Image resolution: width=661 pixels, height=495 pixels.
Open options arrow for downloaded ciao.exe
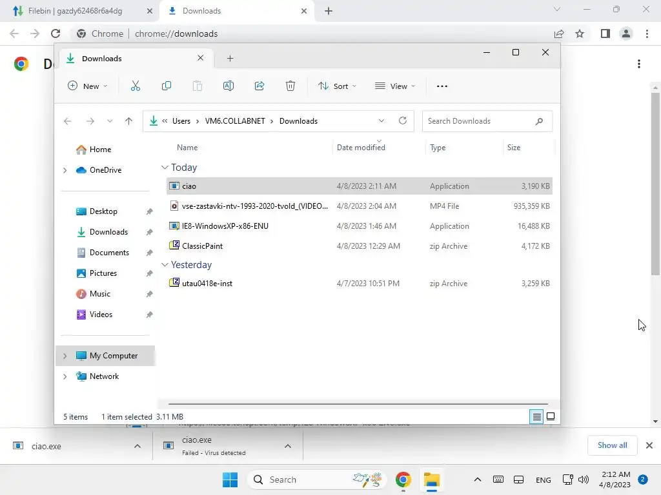click(x=137, y=446)
